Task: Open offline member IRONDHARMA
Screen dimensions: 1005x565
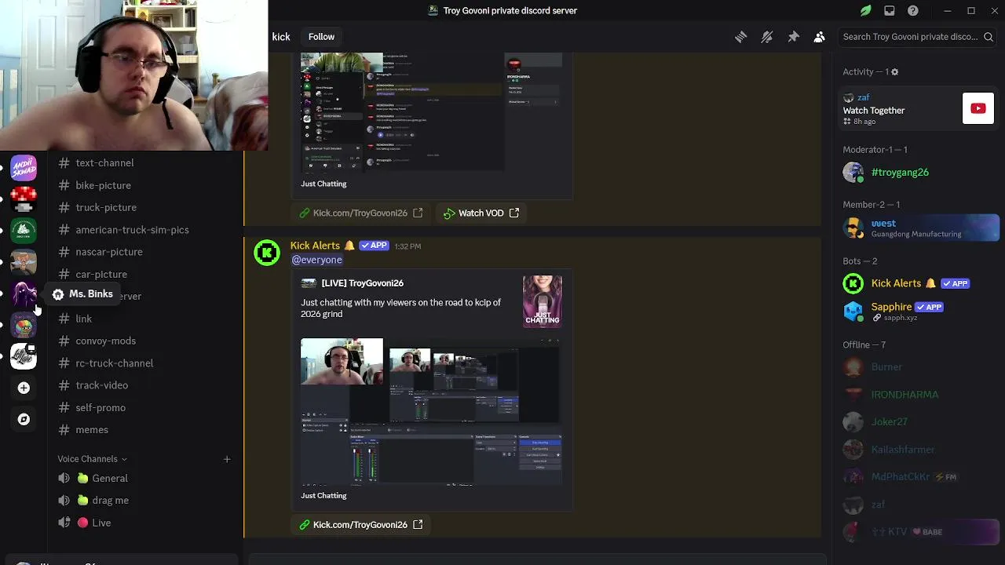Action: click(x=918, y=395)
